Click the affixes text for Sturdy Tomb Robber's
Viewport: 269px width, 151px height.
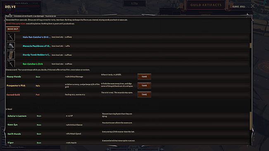pyautogui.click(x=68, y=55)
